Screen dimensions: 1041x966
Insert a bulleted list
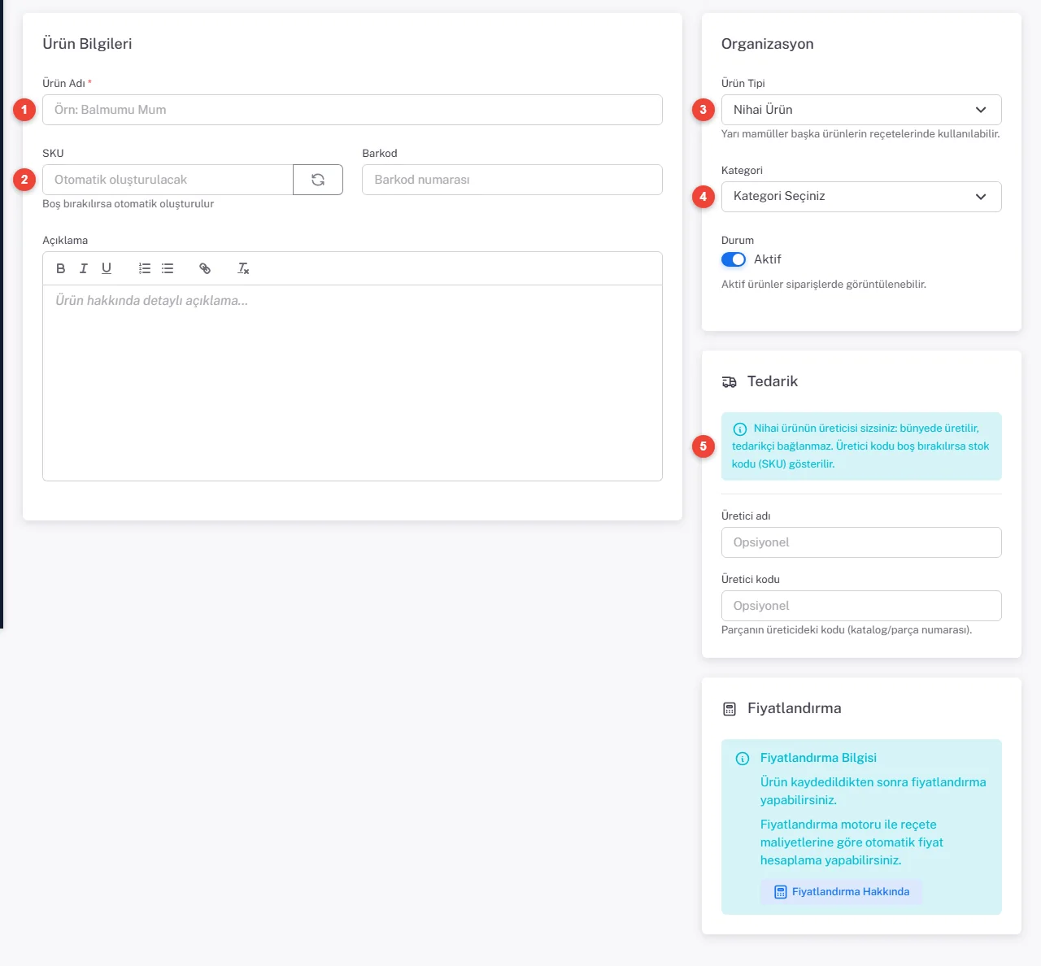pos(168,268)
